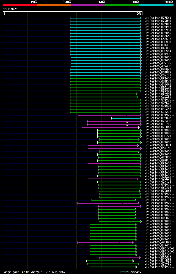Select hit UniRef100_Q4R6F3

(x=158, y=246)
